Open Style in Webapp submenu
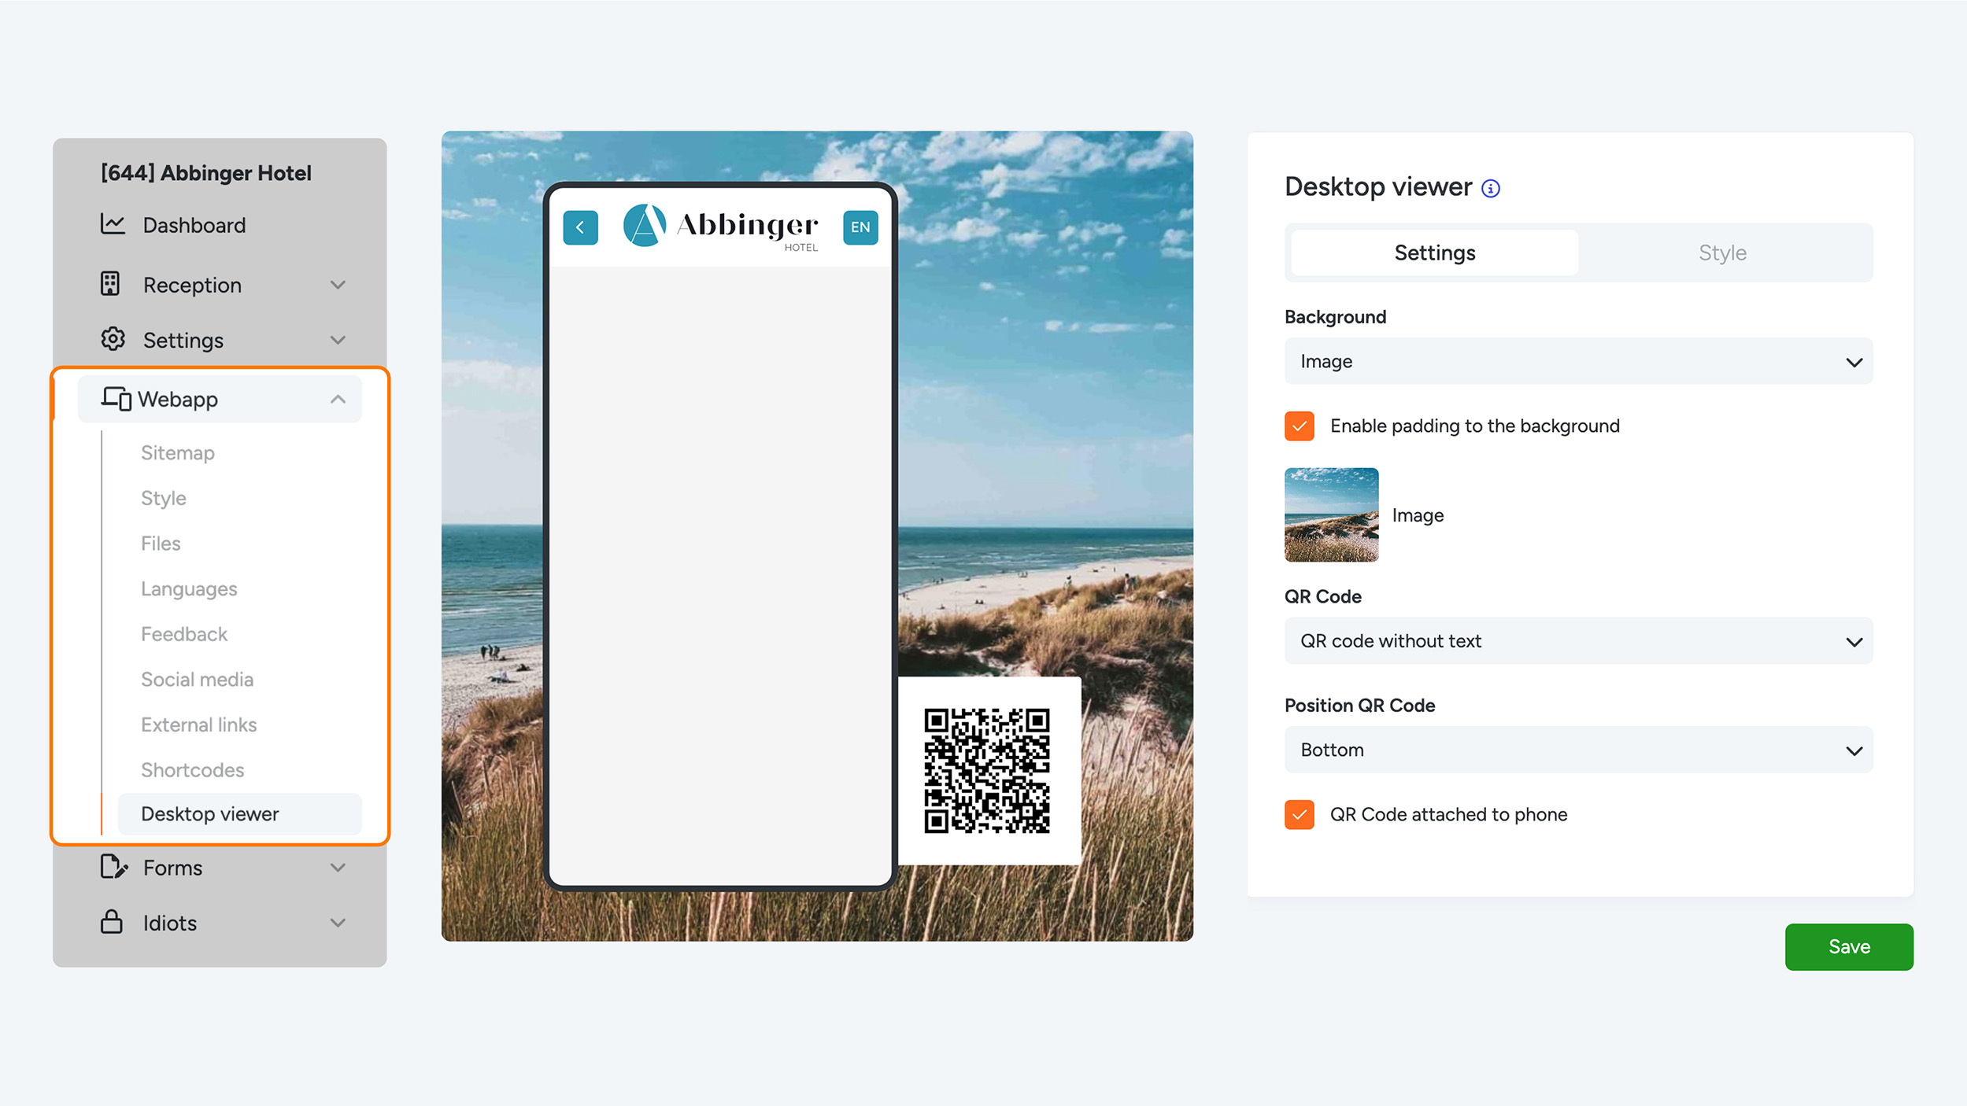This screenshot has height=1106, width=1967. [164, 498]
